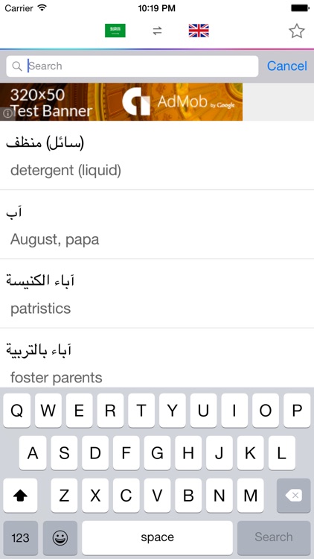Tap the letter Q key
The width and height of the screenshot is (314, 559).
[16, 411]
